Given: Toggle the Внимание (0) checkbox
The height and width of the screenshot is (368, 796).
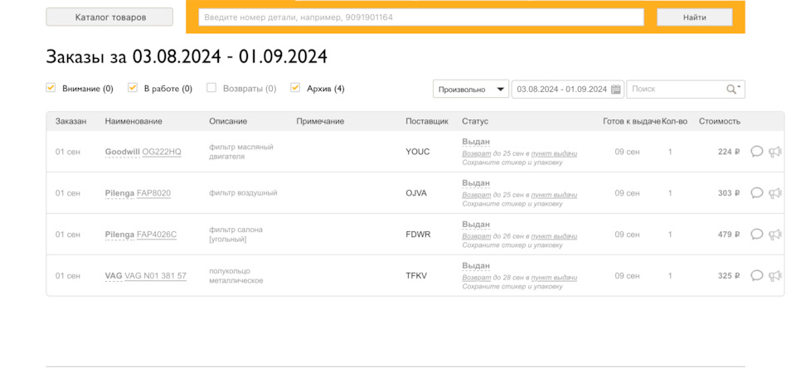Looking at the screenshot, I should pyautogui.click(x=51, y=88).
